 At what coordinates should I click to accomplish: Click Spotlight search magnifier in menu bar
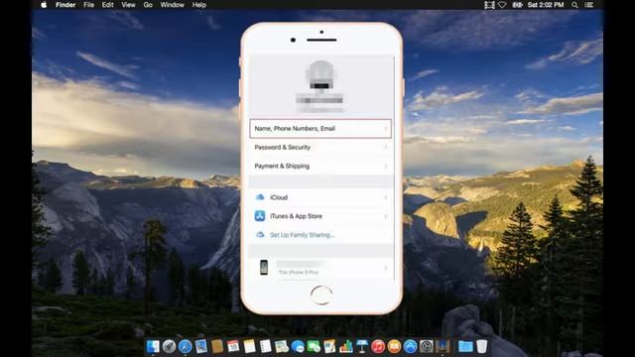[574, 5]
